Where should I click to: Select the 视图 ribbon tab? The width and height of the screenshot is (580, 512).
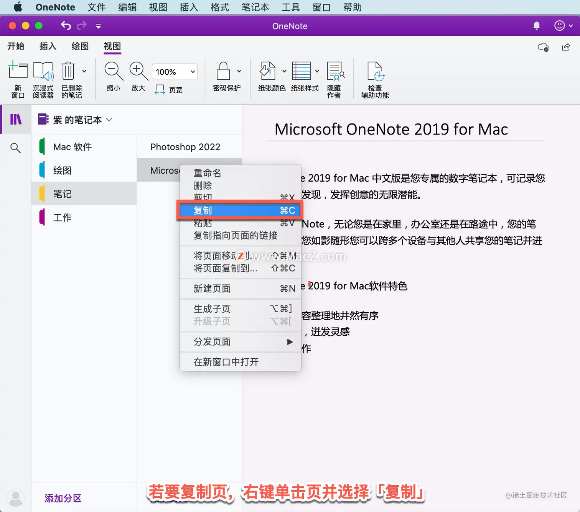click(x=112, y=46)
